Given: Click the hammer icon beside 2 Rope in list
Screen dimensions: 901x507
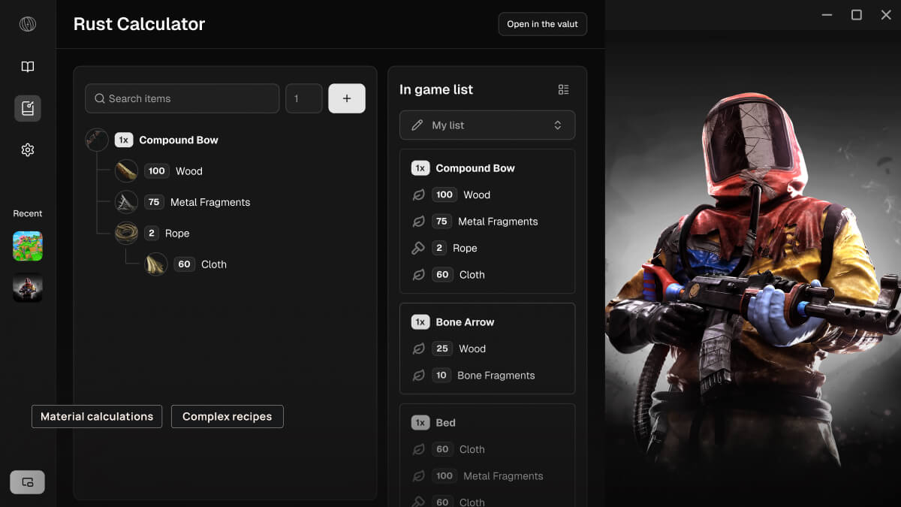Looking at the screenshot, I should click(419, 248).
